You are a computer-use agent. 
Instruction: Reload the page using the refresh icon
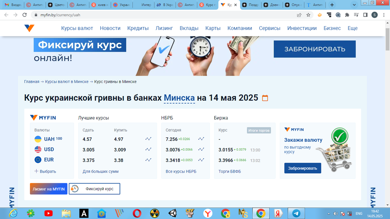tap(25, 15)
